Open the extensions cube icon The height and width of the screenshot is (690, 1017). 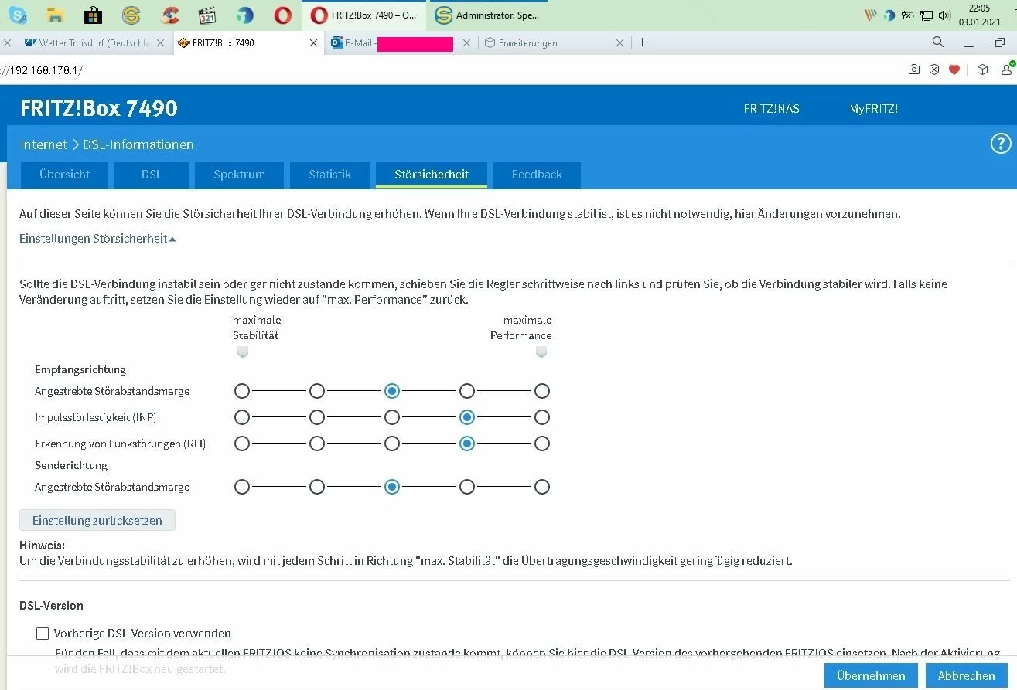(x=983, y=70)
